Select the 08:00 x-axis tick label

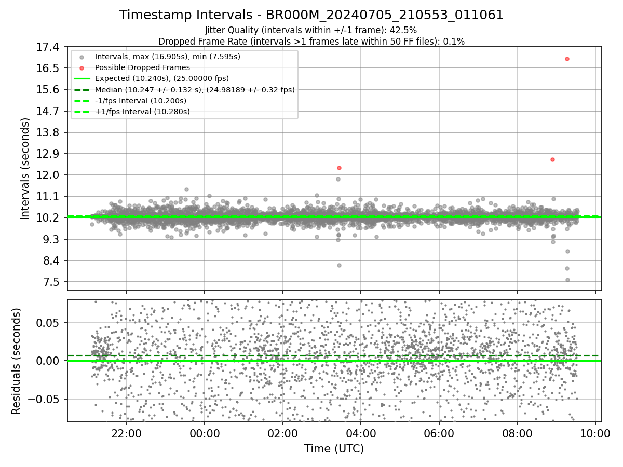tap(517, 434)
